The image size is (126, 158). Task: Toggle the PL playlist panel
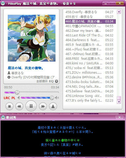click(x=13, y=98)
